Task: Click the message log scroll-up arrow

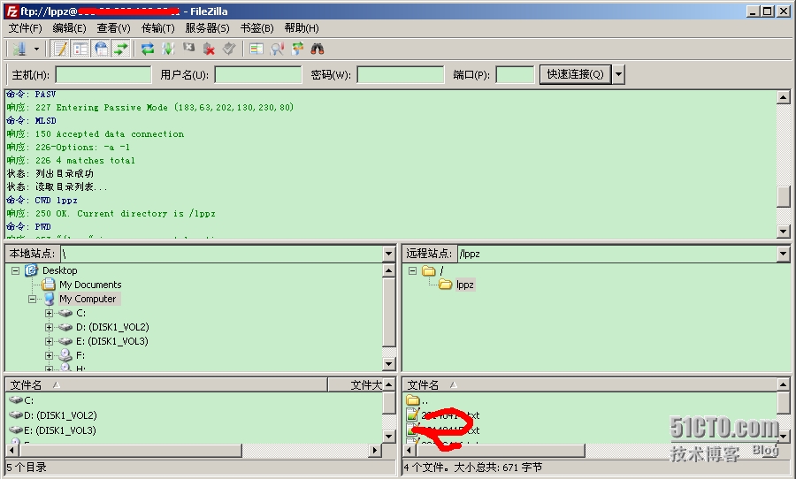Action: pyautogui.click(x=784, y=97)
